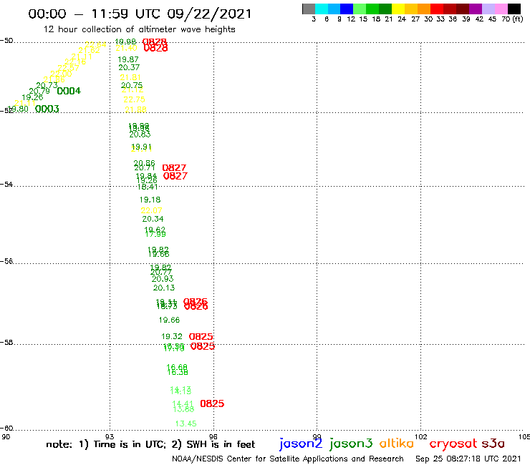This screenshot has height=465, width=530.
Task: Click the longitude axis label '93'
Action: (x=110, y=436)
